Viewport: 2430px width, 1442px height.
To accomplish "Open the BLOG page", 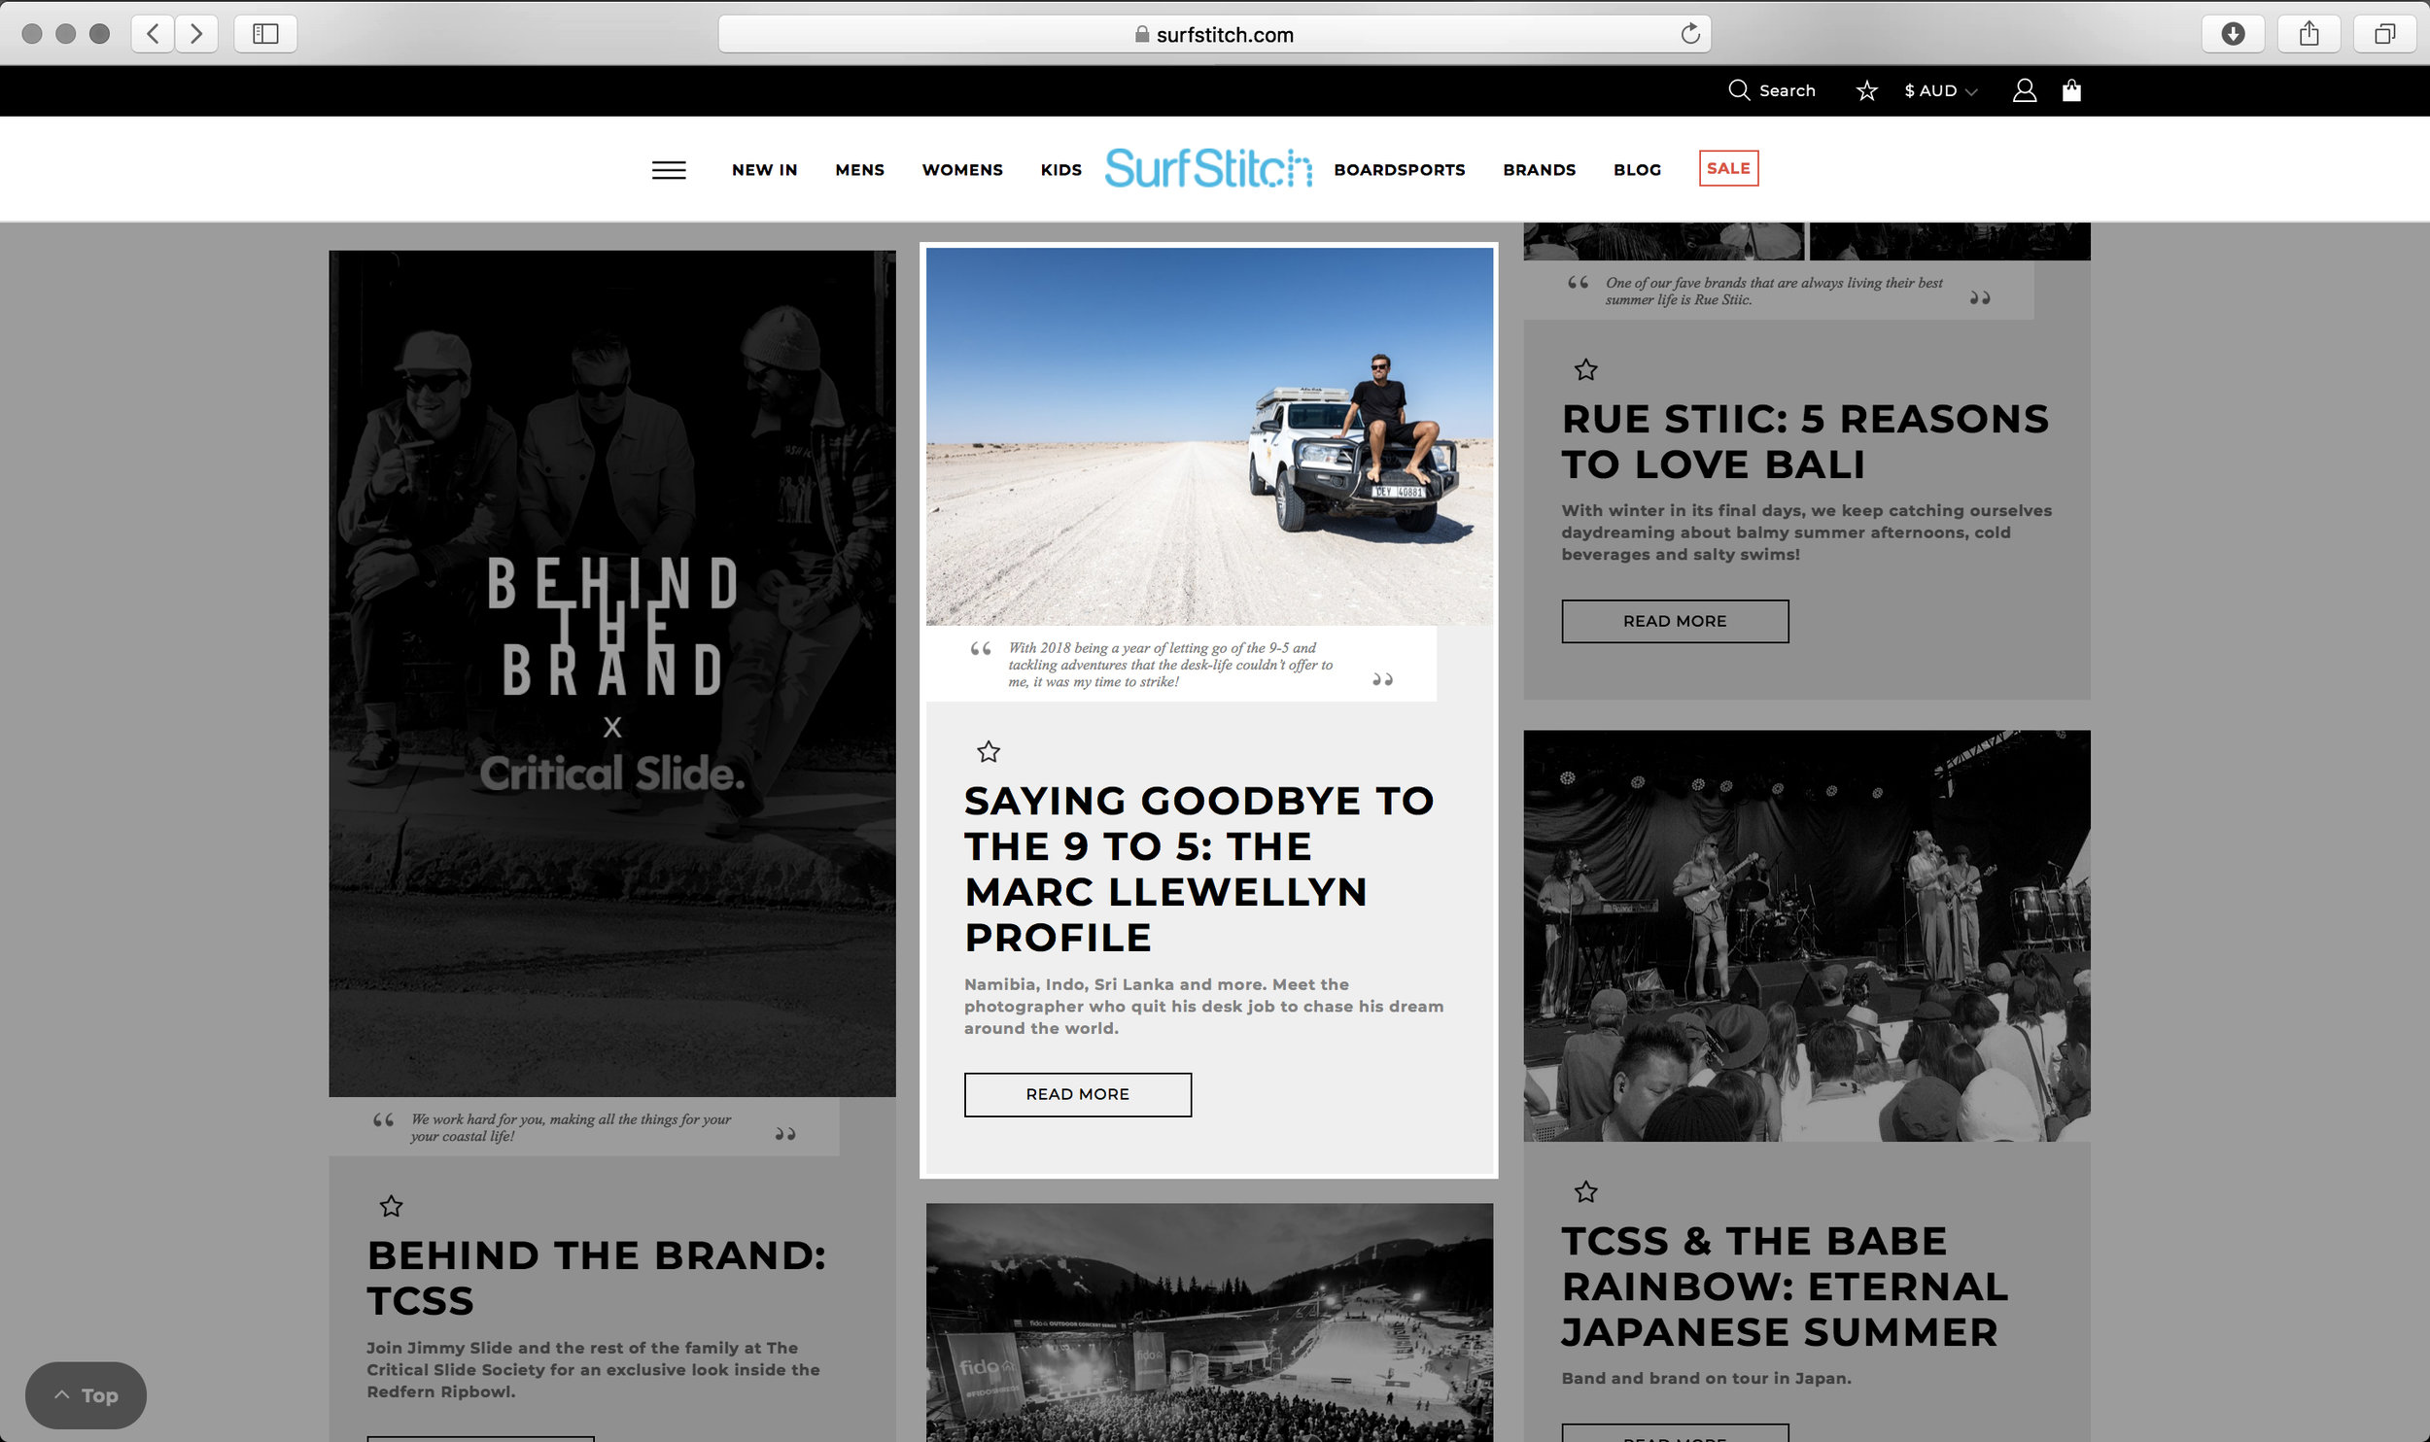I will click(x=1637, y=170).
